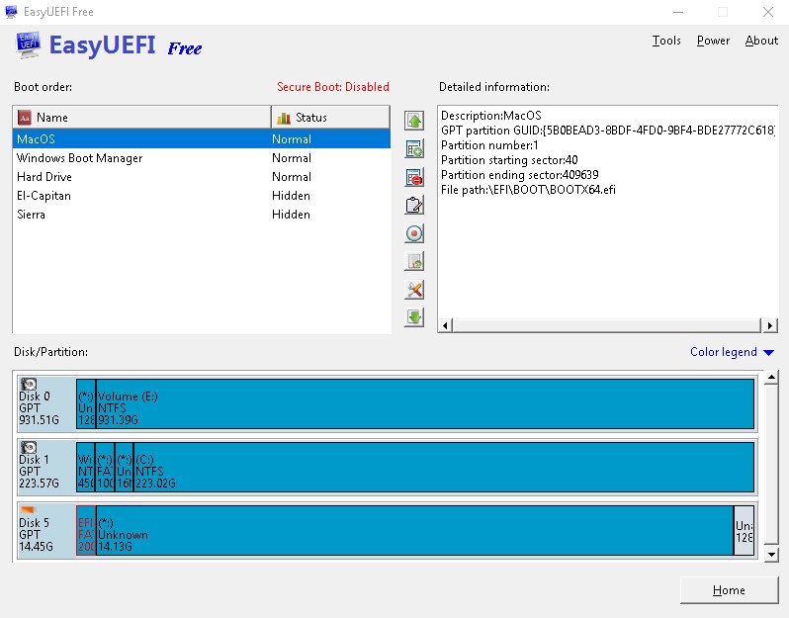The width and height of the screenshot is (789, 618).
Task: Click the Partition number:1 line
Action: click(x=489, y=145)
